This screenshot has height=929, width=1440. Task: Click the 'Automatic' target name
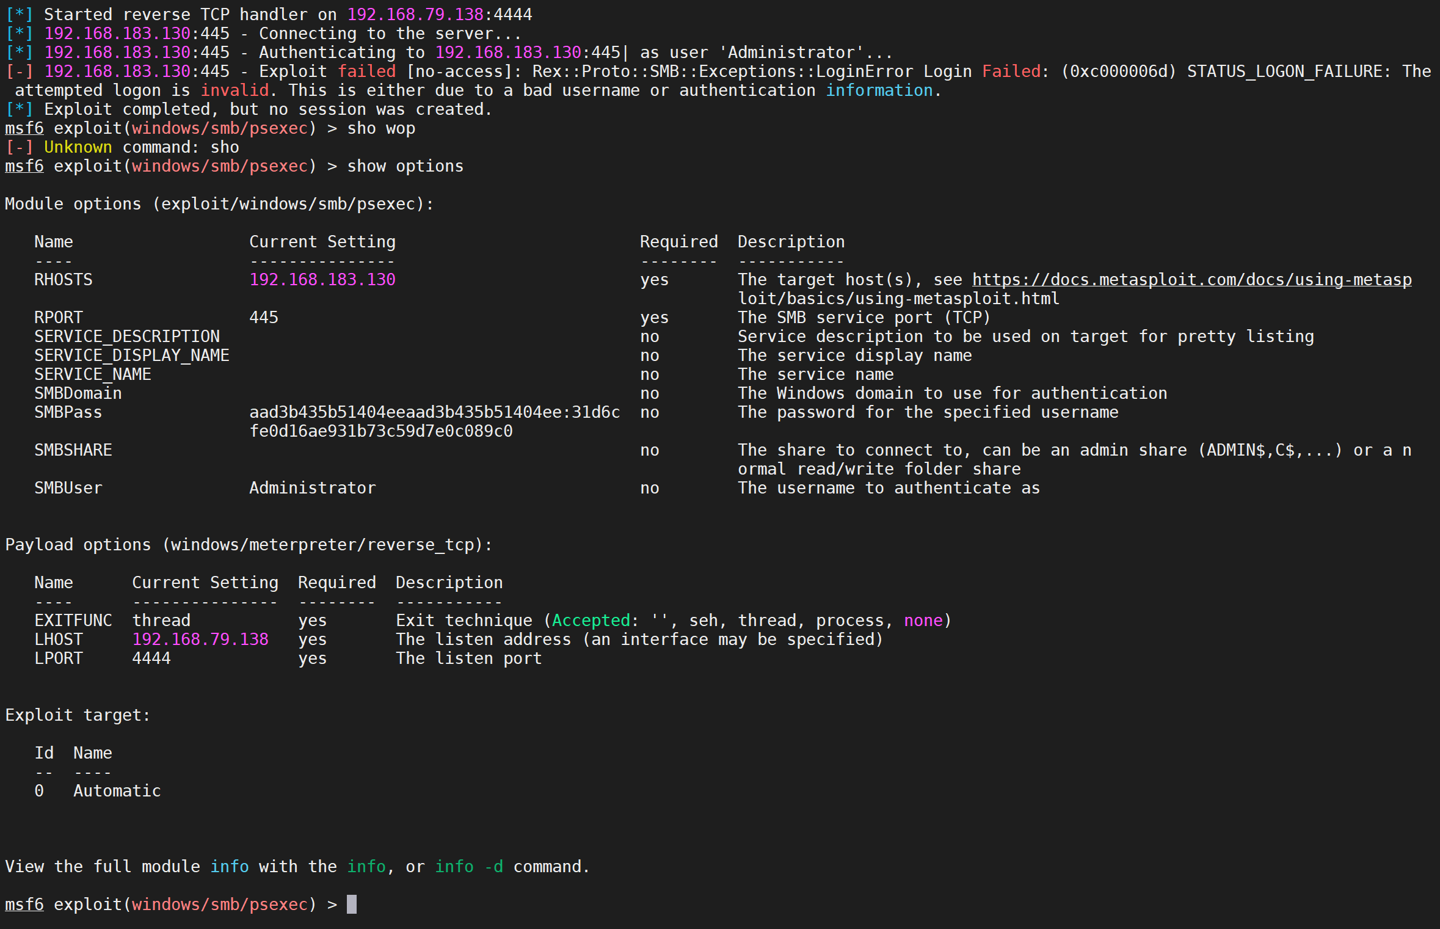117,791
